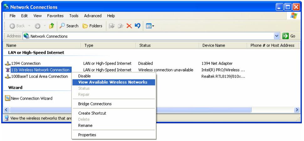This screenshot has width=304, height=141.
Task: Click the Address bar Network Connections icon
Action: [27, 36]
